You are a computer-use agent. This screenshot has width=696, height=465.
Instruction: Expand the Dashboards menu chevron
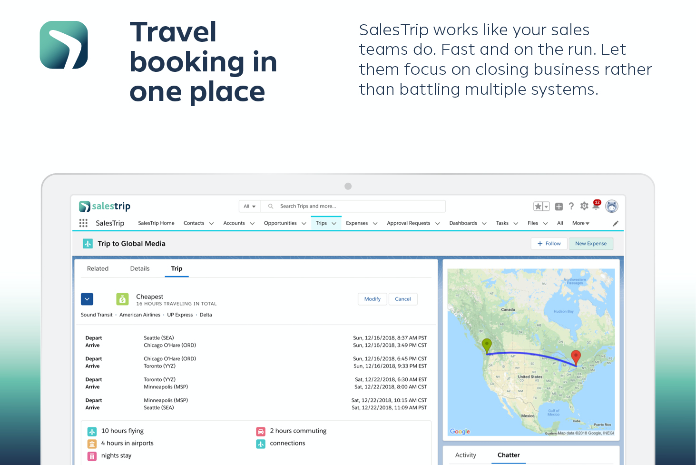pos(484,223)
